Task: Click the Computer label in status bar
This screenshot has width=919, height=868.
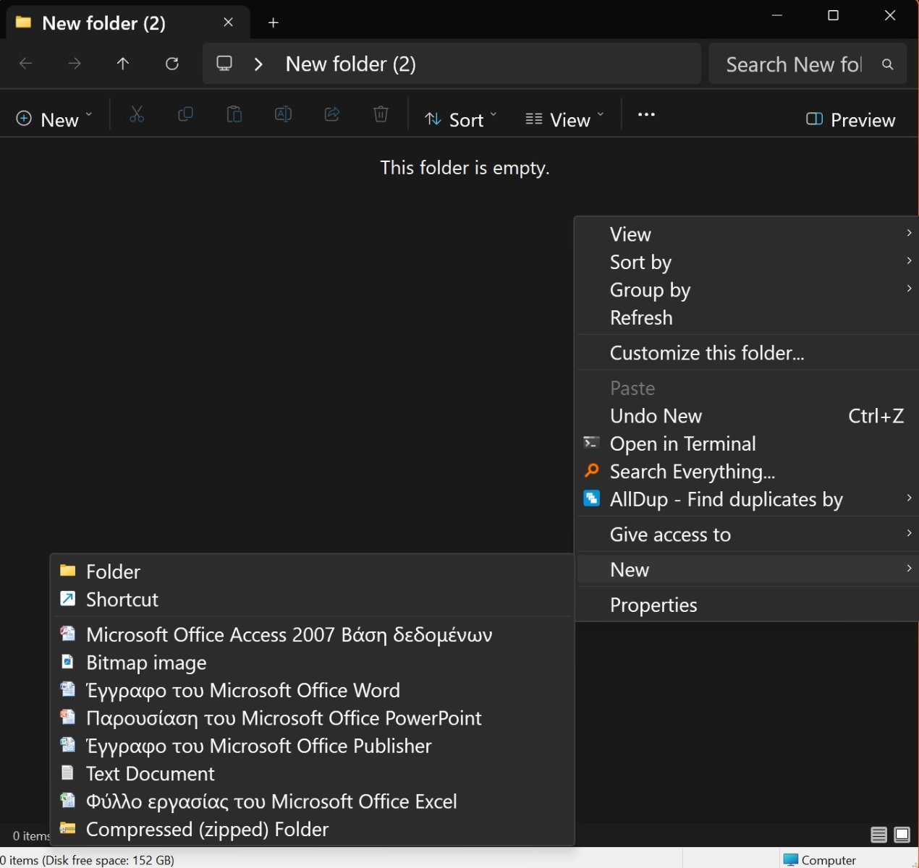Action: coord(829,860)
